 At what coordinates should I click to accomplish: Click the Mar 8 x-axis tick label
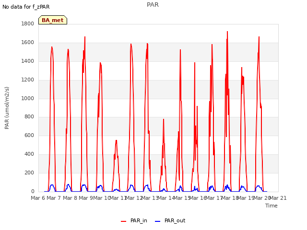coord(70,198)
